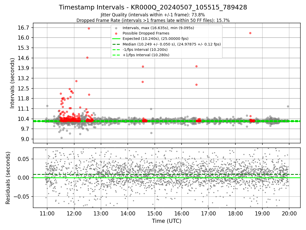Screen dimensions: 306x230
Task: Click x-axis tick label '13:00'
Action: coord(101,213)
